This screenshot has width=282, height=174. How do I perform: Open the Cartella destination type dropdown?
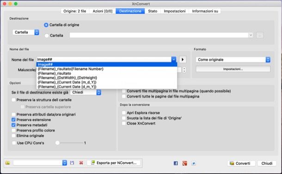point(26,32)
